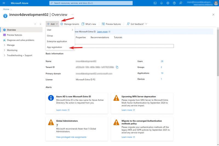The image size is (219, 146).
Task: Click Manage tenants toolbar button
Action: 70,24
